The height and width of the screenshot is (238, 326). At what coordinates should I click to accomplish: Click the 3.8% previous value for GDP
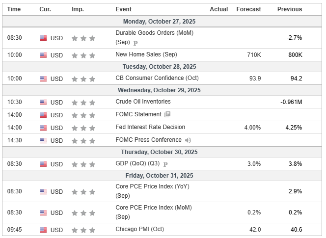click(295, 164)
